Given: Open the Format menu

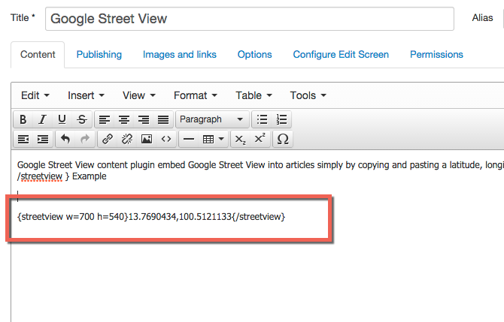Looking at the screenshot, I should (x=196, y=95).
